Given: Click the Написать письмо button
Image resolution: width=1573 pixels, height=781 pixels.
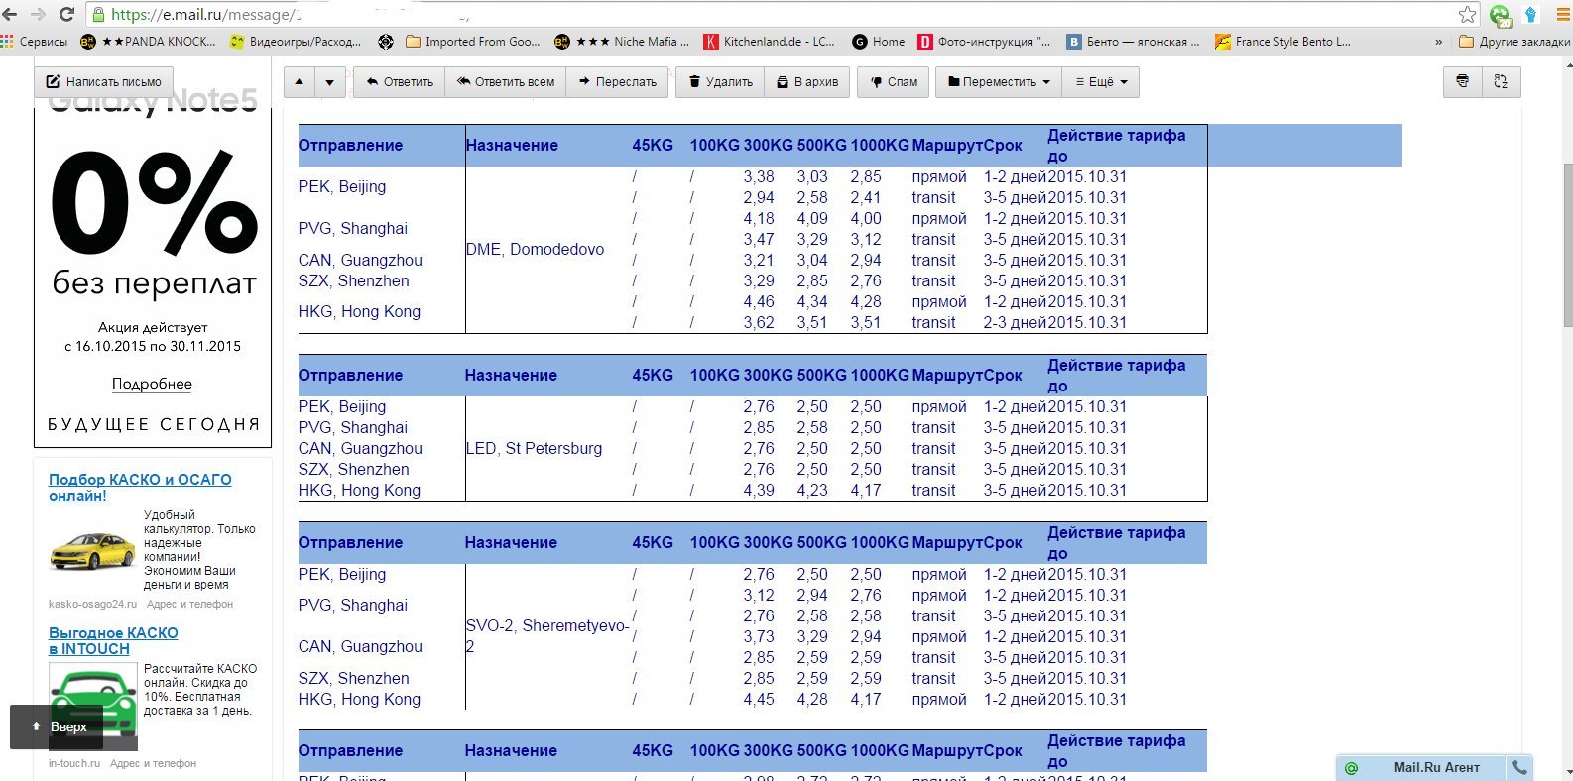Looking at the screenshot, I should point(104,82).
